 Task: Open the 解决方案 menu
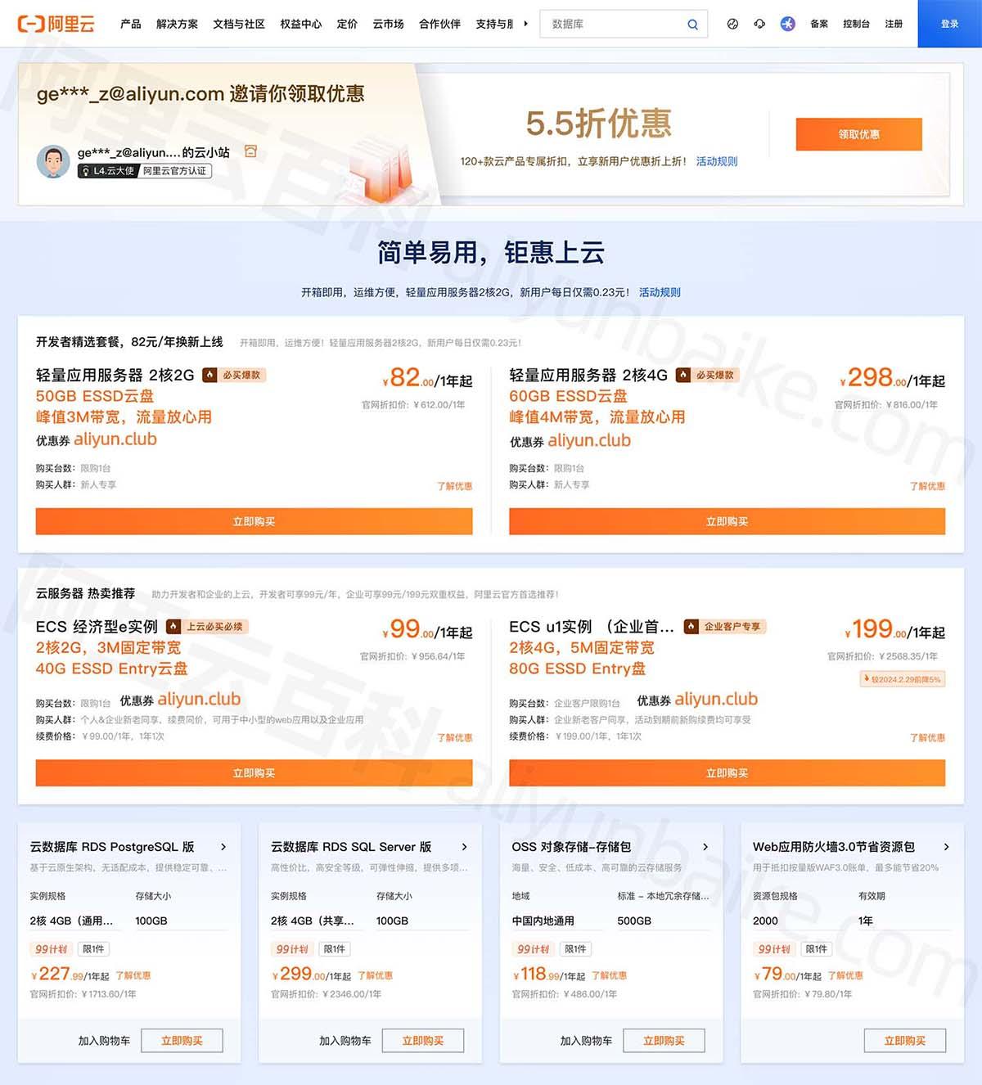click(x=177, y=24)
